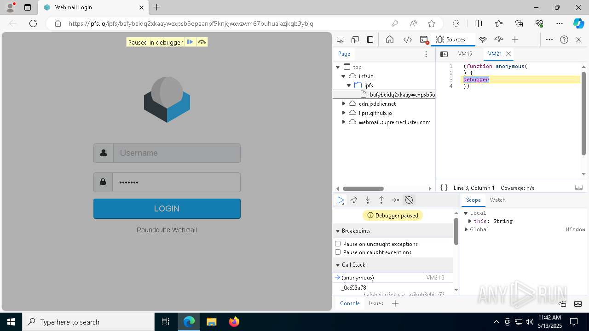Open File Explorer from taskbar
The height and width of the screenshot is (331, 589).
tap(211, 322)
